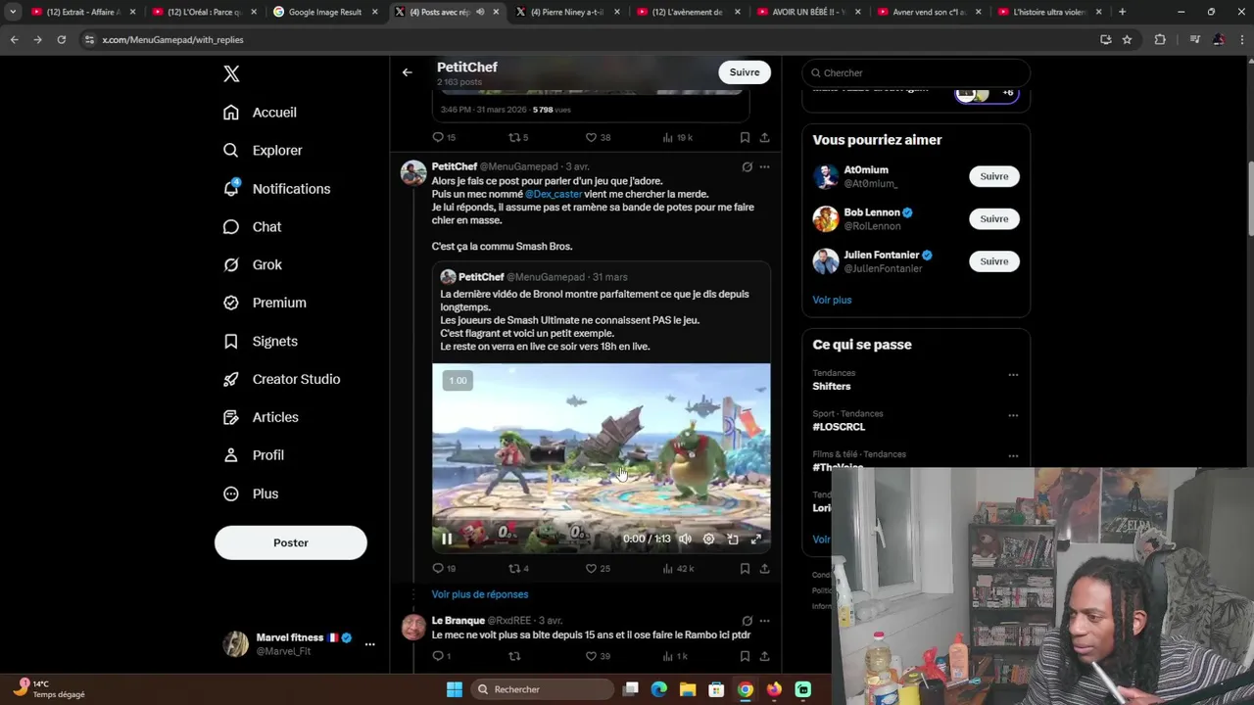Repost the PetitChef post with 4 reposts
Viewport: 1254px width, 705px height.
[x=519, y=568]
